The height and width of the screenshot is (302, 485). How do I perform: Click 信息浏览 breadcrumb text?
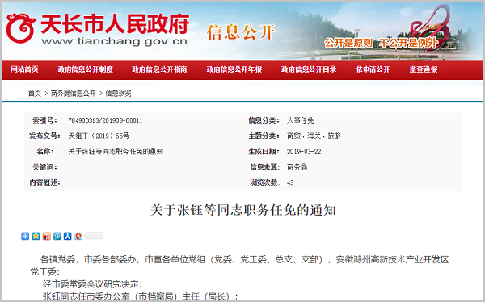tap(119, 94)
